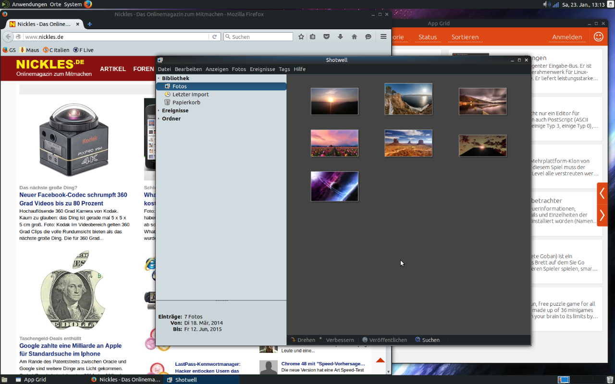Image resolution: width=615 pixels, height=384 pixels.
Task: Open the Facebook-Codec 360 Grad article
Action: click(74, 199)
